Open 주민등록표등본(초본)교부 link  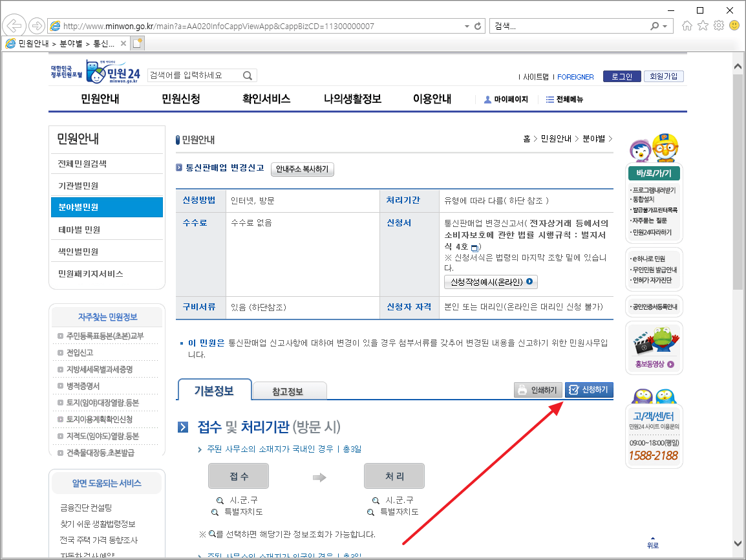105,336
